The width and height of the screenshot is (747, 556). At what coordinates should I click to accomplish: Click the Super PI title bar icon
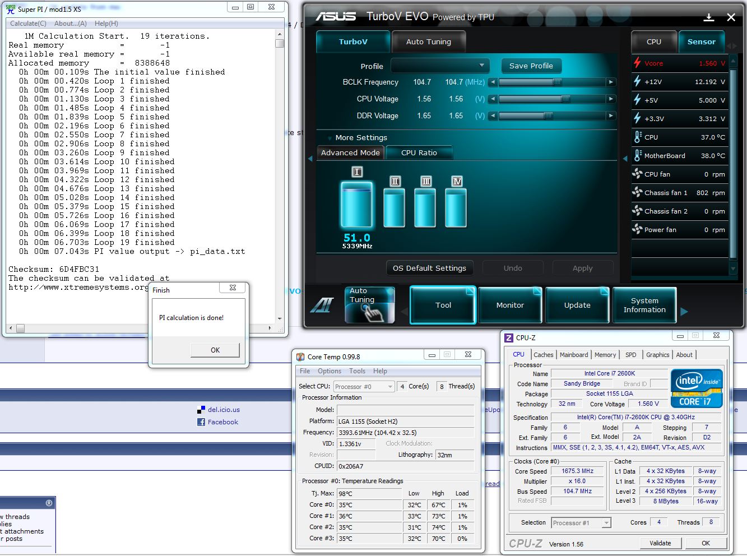click(x=11, y=8)
